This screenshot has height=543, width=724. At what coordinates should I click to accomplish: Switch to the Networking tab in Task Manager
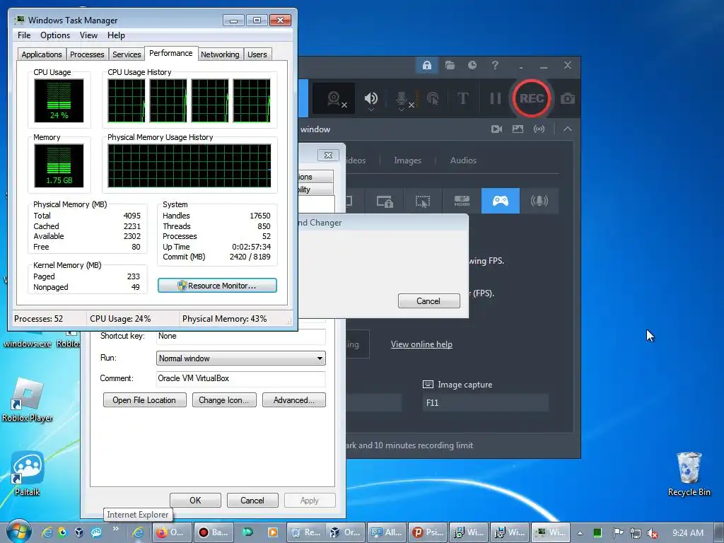coord(220,54)
